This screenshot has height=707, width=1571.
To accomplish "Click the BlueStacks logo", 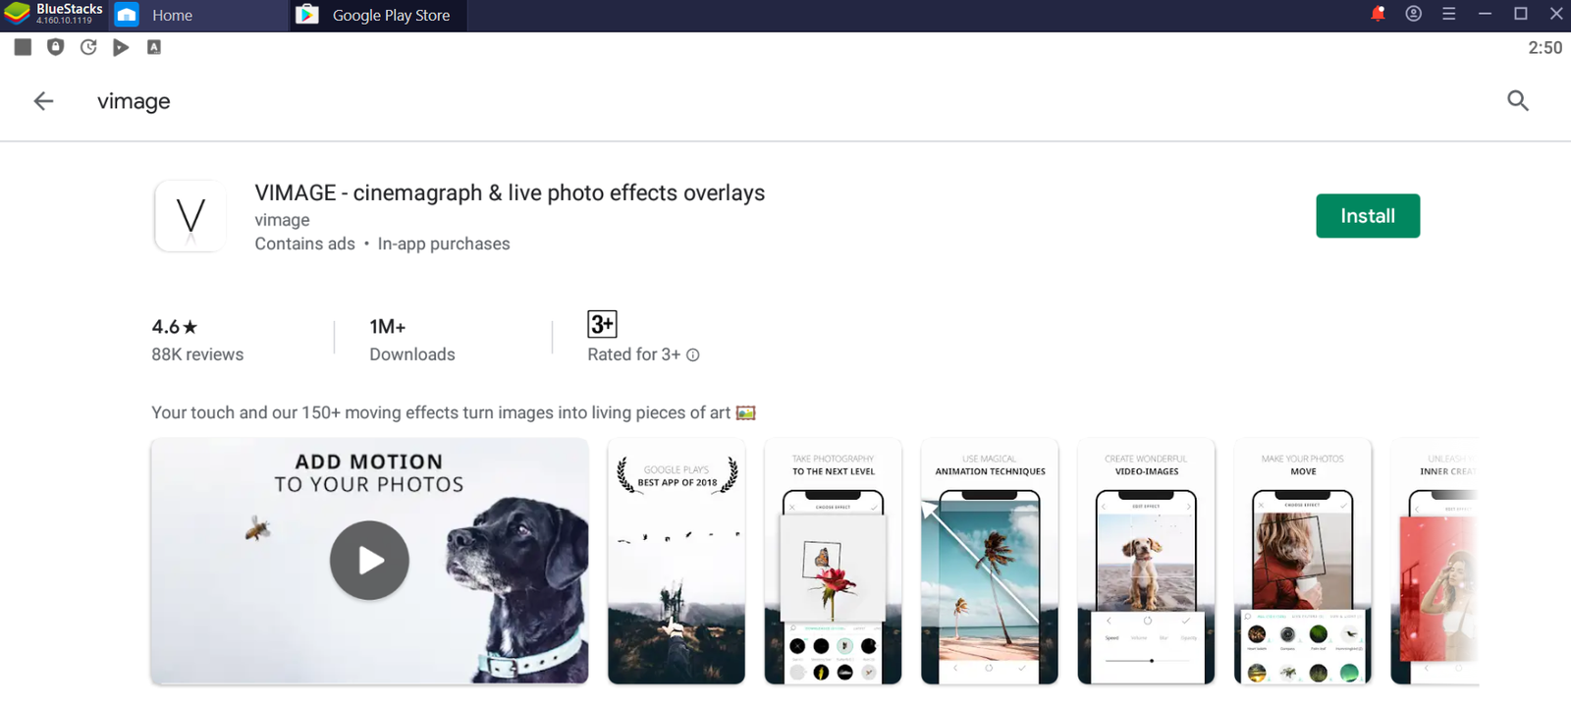I will tap(18, 14).
